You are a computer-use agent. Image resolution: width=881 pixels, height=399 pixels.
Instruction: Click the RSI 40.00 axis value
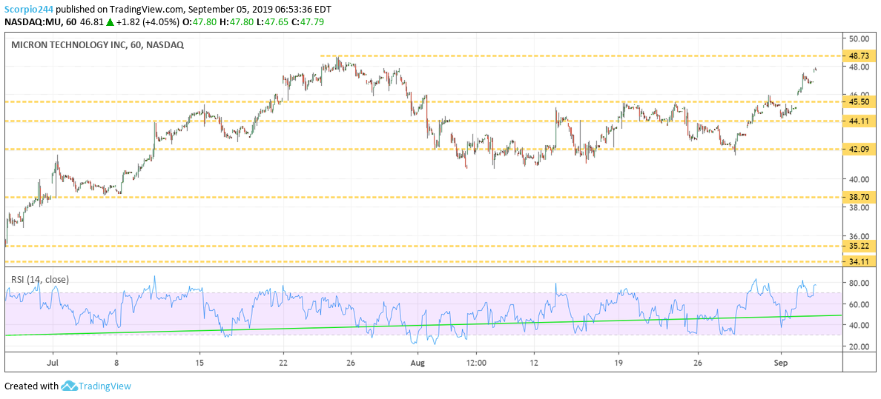860,326
